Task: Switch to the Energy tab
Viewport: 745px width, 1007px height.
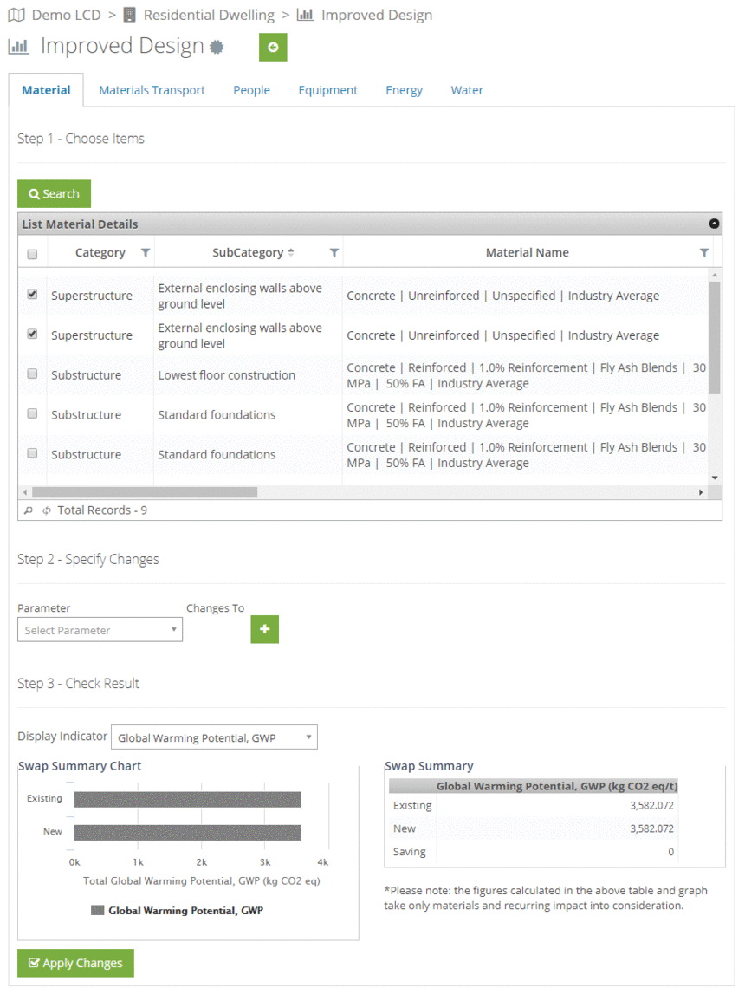Action: pos(404,90)
